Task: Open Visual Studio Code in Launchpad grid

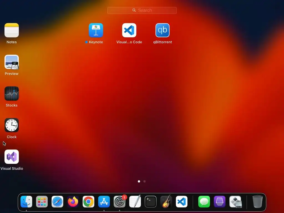Action: (129, 30)
